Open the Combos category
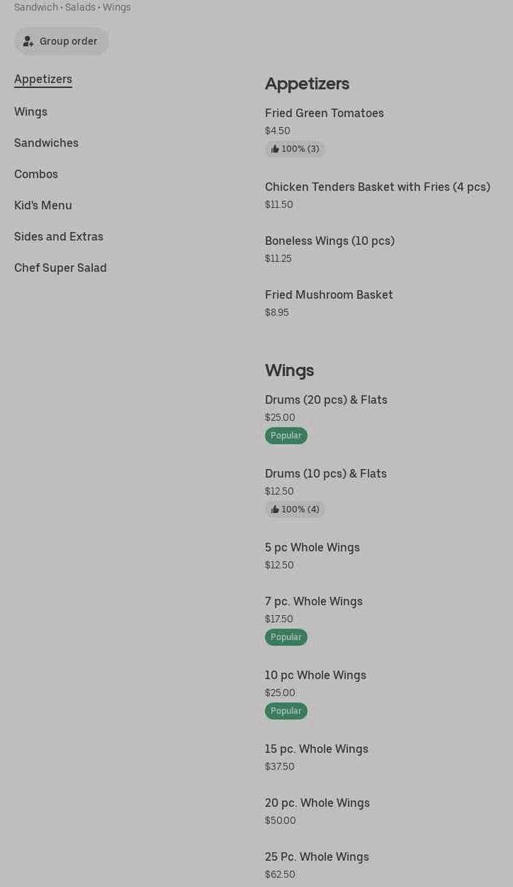 (x=36, y=174)
